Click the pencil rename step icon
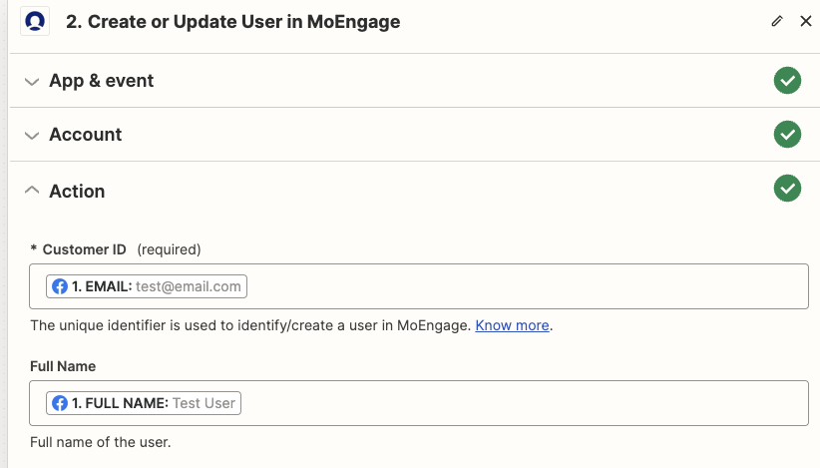Screen dimensions: 820x468 pos(777,21)
